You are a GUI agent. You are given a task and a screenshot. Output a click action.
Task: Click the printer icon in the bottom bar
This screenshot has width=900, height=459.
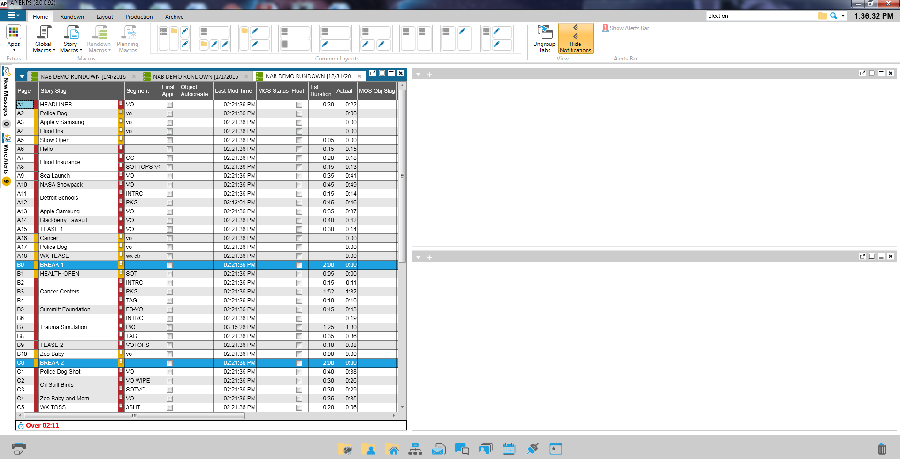18,449
